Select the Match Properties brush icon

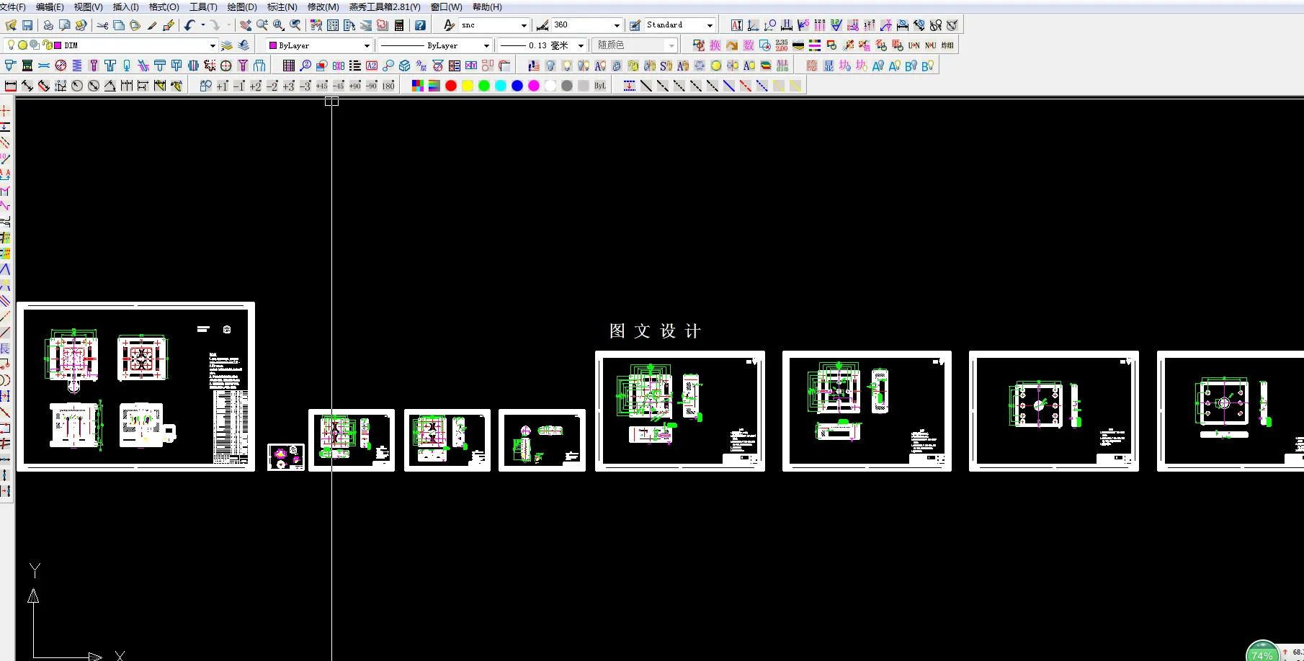pos(152,25)
